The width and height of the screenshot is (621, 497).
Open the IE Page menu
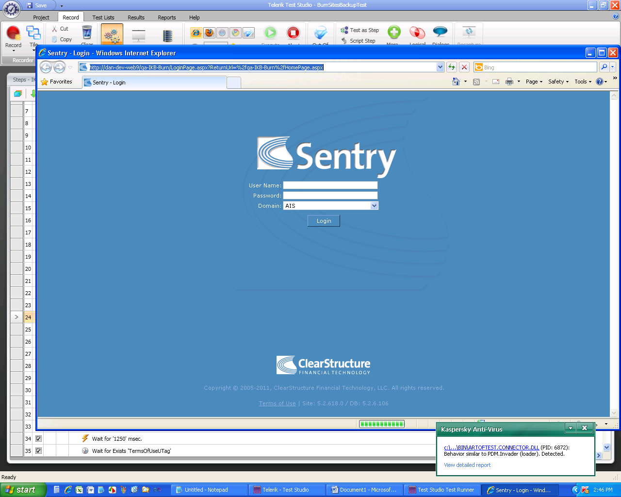pyautogui.click(x=534, y=82)
